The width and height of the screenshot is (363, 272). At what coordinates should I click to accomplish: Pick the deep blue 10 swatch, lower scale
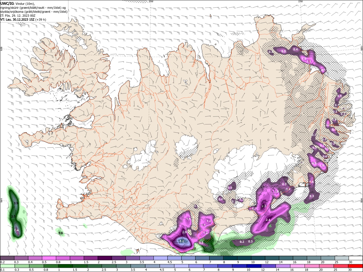point(254,266)
